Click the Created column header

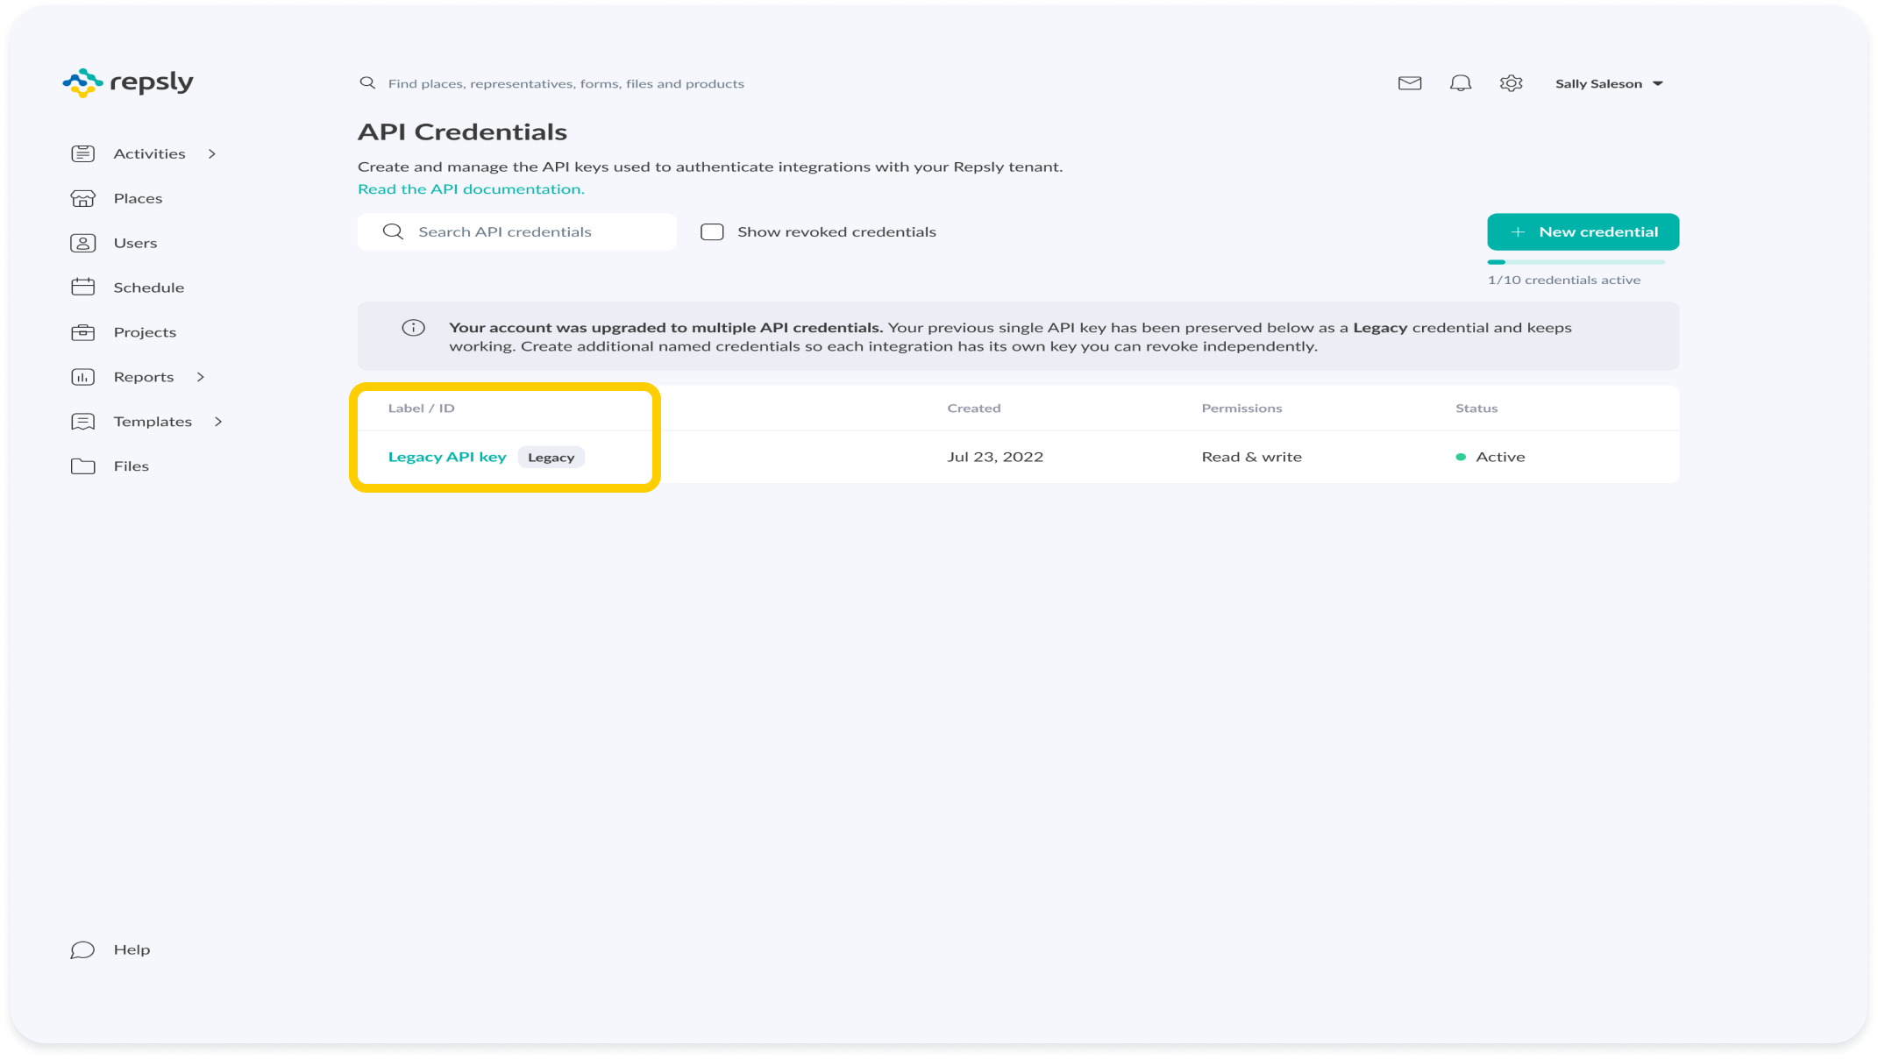coord(973,408)
